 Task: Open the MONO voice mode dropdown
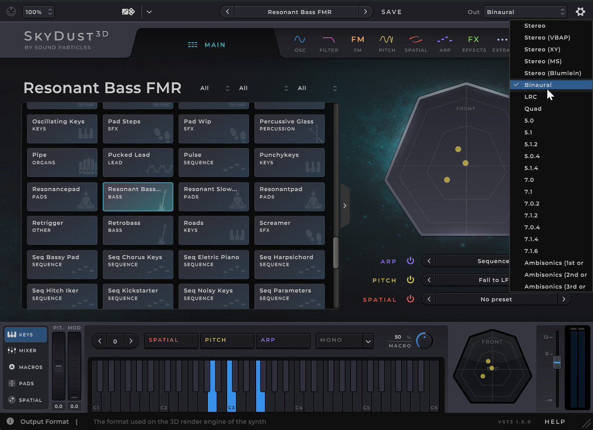point(344,340)
